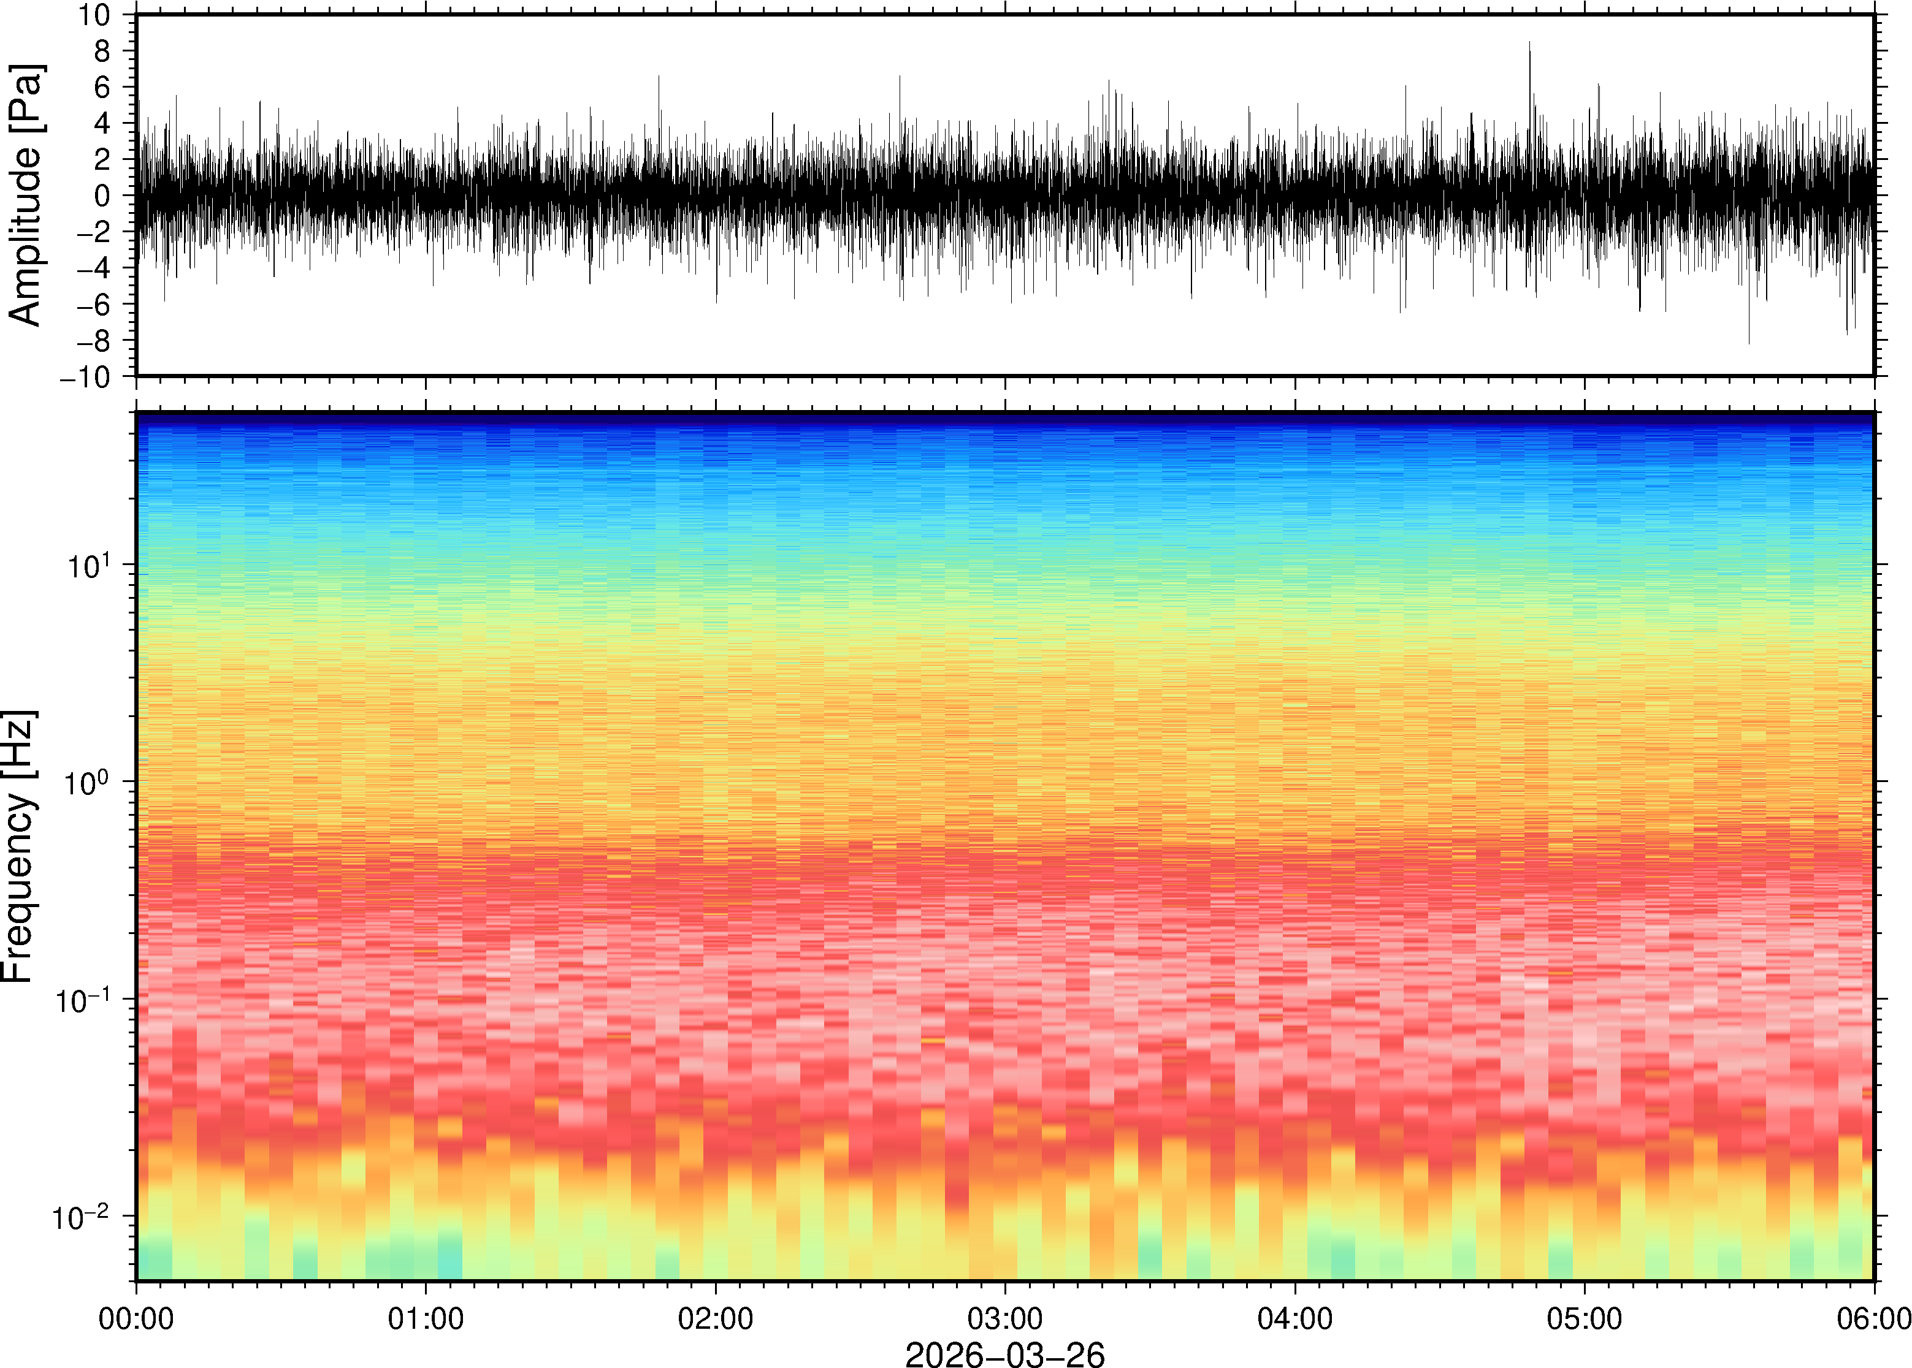
Task: Click the 04:00 time axis label
Action: click(x=1294, y=1318)
